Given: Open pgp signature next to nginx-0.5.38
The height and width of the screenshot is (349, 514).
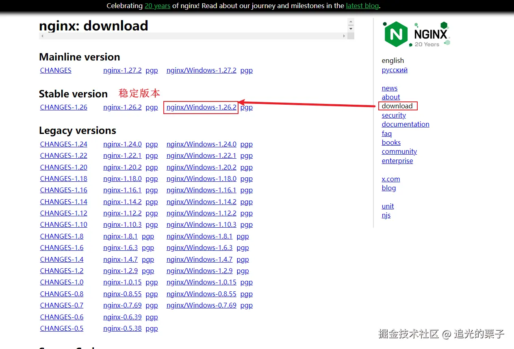Looking at the screenshot, I should [x=152, y=328].
